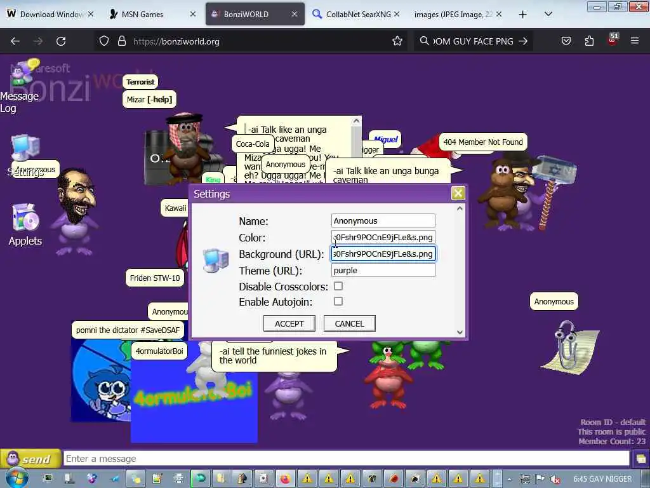Click the funniest jokes speech bubble
This screenshot has height=488, width=650.
(x=274, y=356)
